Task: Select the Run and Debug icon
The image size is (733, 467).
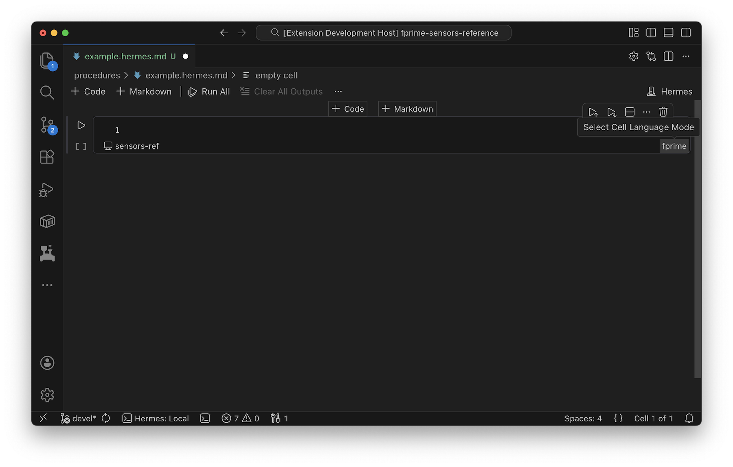Action: pos(47,189)
